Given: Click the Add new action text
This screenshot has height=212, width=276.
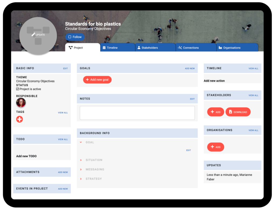Looking at the screenshot, I should 214,81.
